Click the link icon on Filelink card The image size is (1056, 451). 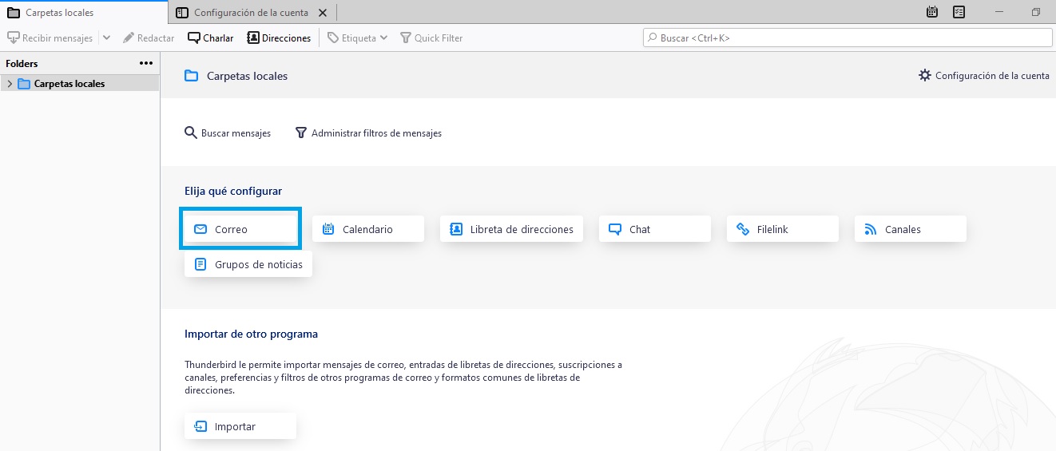pos(743,229)
